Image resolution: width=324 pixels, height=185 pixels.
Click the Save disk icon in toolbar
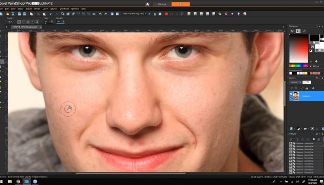[x=19, y=14]
